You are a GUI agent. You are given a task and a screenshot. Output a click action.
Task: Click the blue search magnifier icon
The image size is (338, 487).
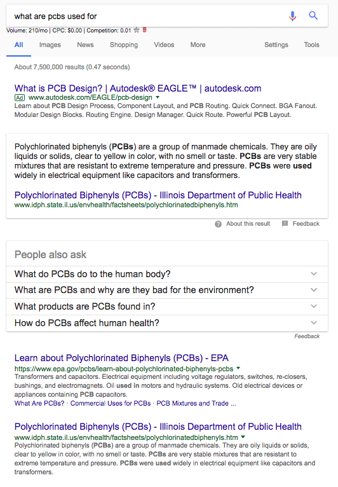click(313, 15)
